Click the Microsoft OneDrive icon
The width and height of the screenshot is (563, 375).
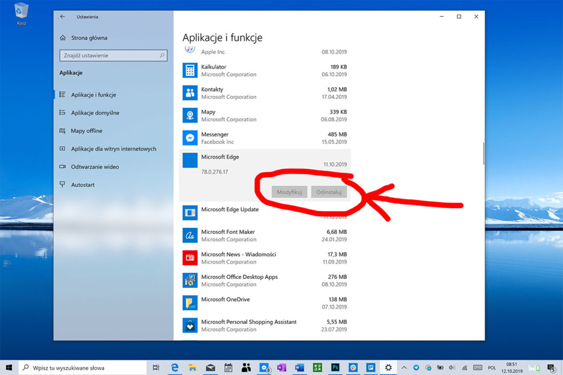[190, 303]
